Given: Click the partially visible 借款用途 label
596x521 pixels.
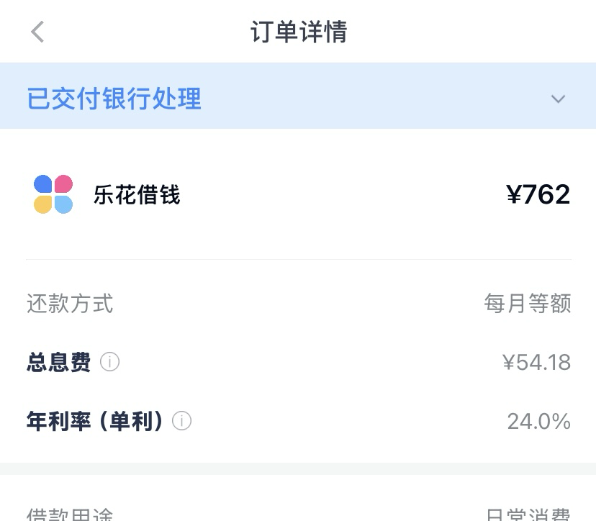Looking at the screenshot, I should pyautogui.click(x=70, y=515).
